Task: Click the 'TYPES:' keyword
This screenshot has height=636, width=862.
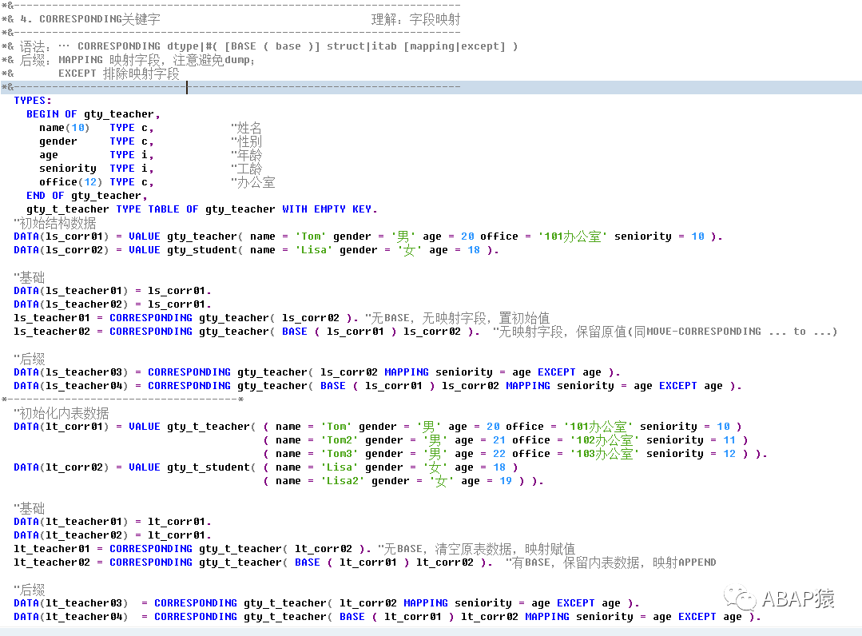Action: point(33,101)
